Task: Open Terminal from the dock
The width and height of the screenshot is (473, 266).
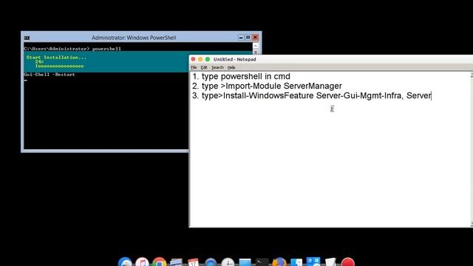Action: pyautogui.click(x=262, y=262)
